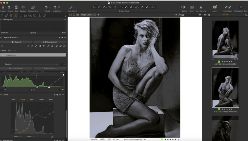Choose the Select pointer cursor tool
The image size is (248, 141).
94,7
